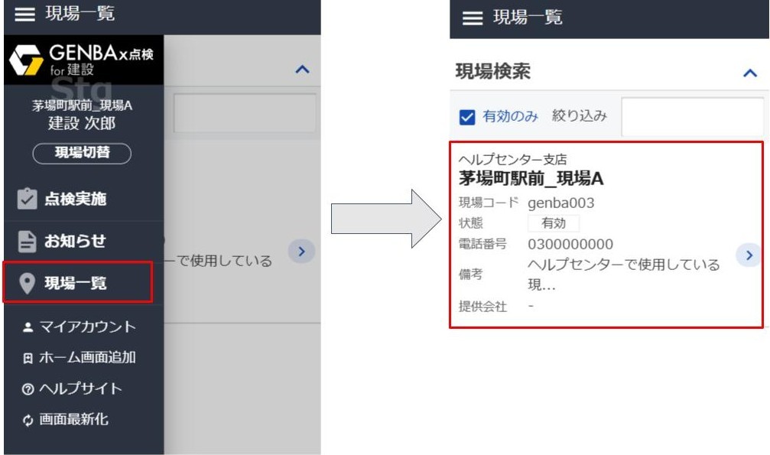Click the 現場一覧 location pin icon
The height and width of the screenshot is (455, 770).
28,284
